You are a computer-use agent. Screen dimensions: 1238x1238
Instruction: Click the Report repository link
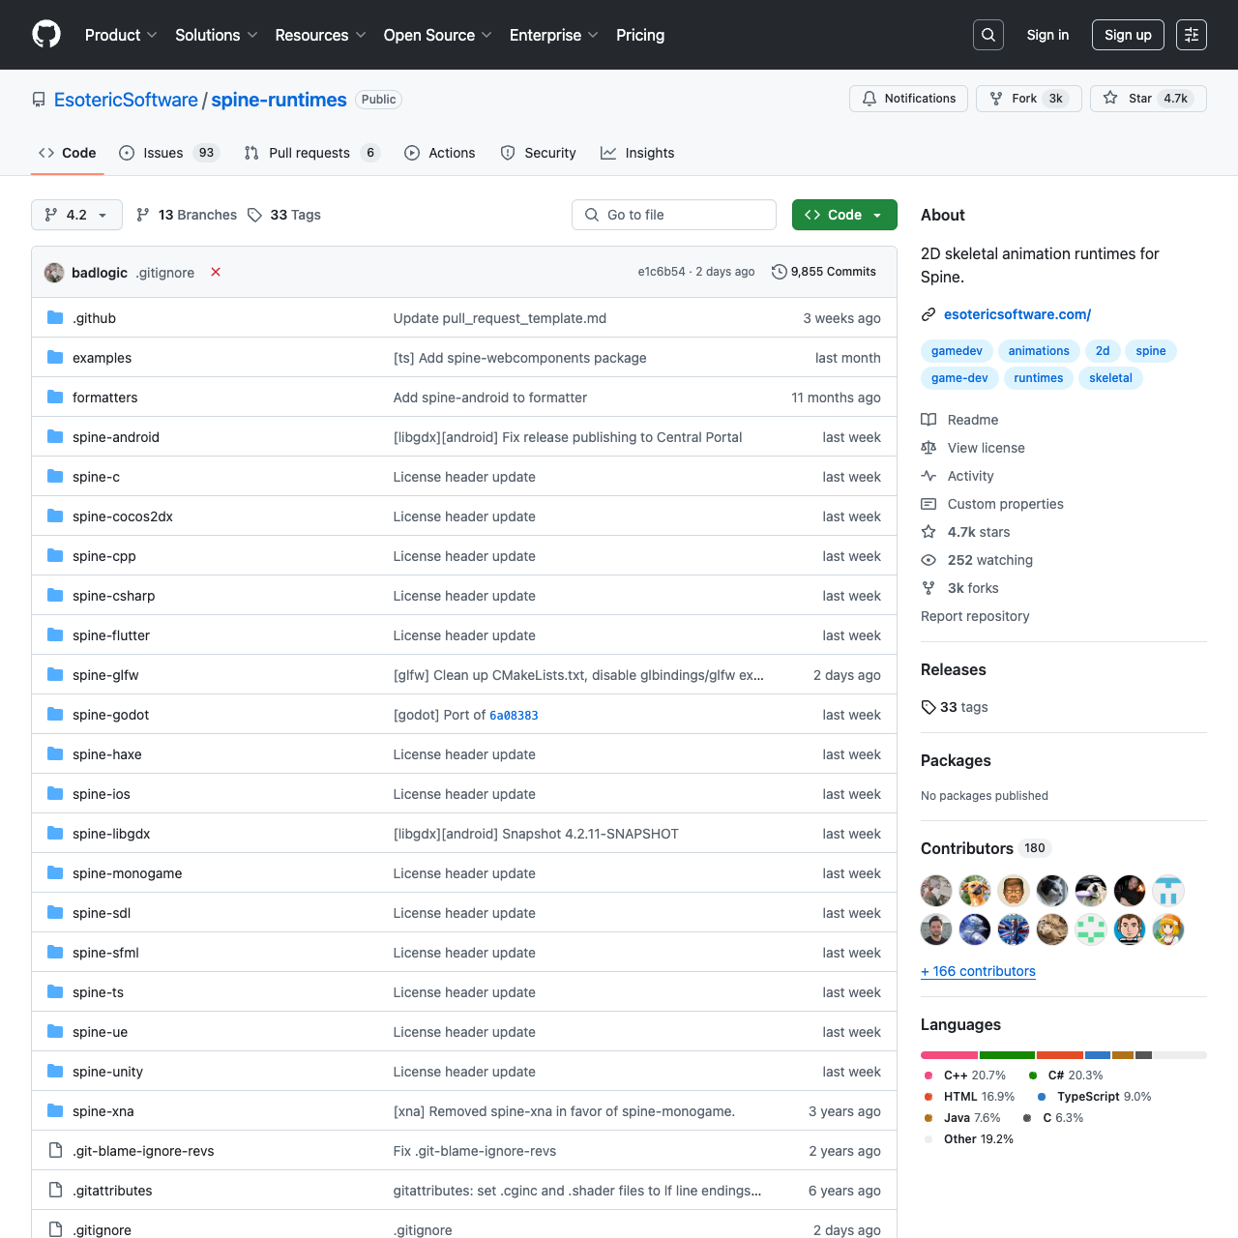975,616
